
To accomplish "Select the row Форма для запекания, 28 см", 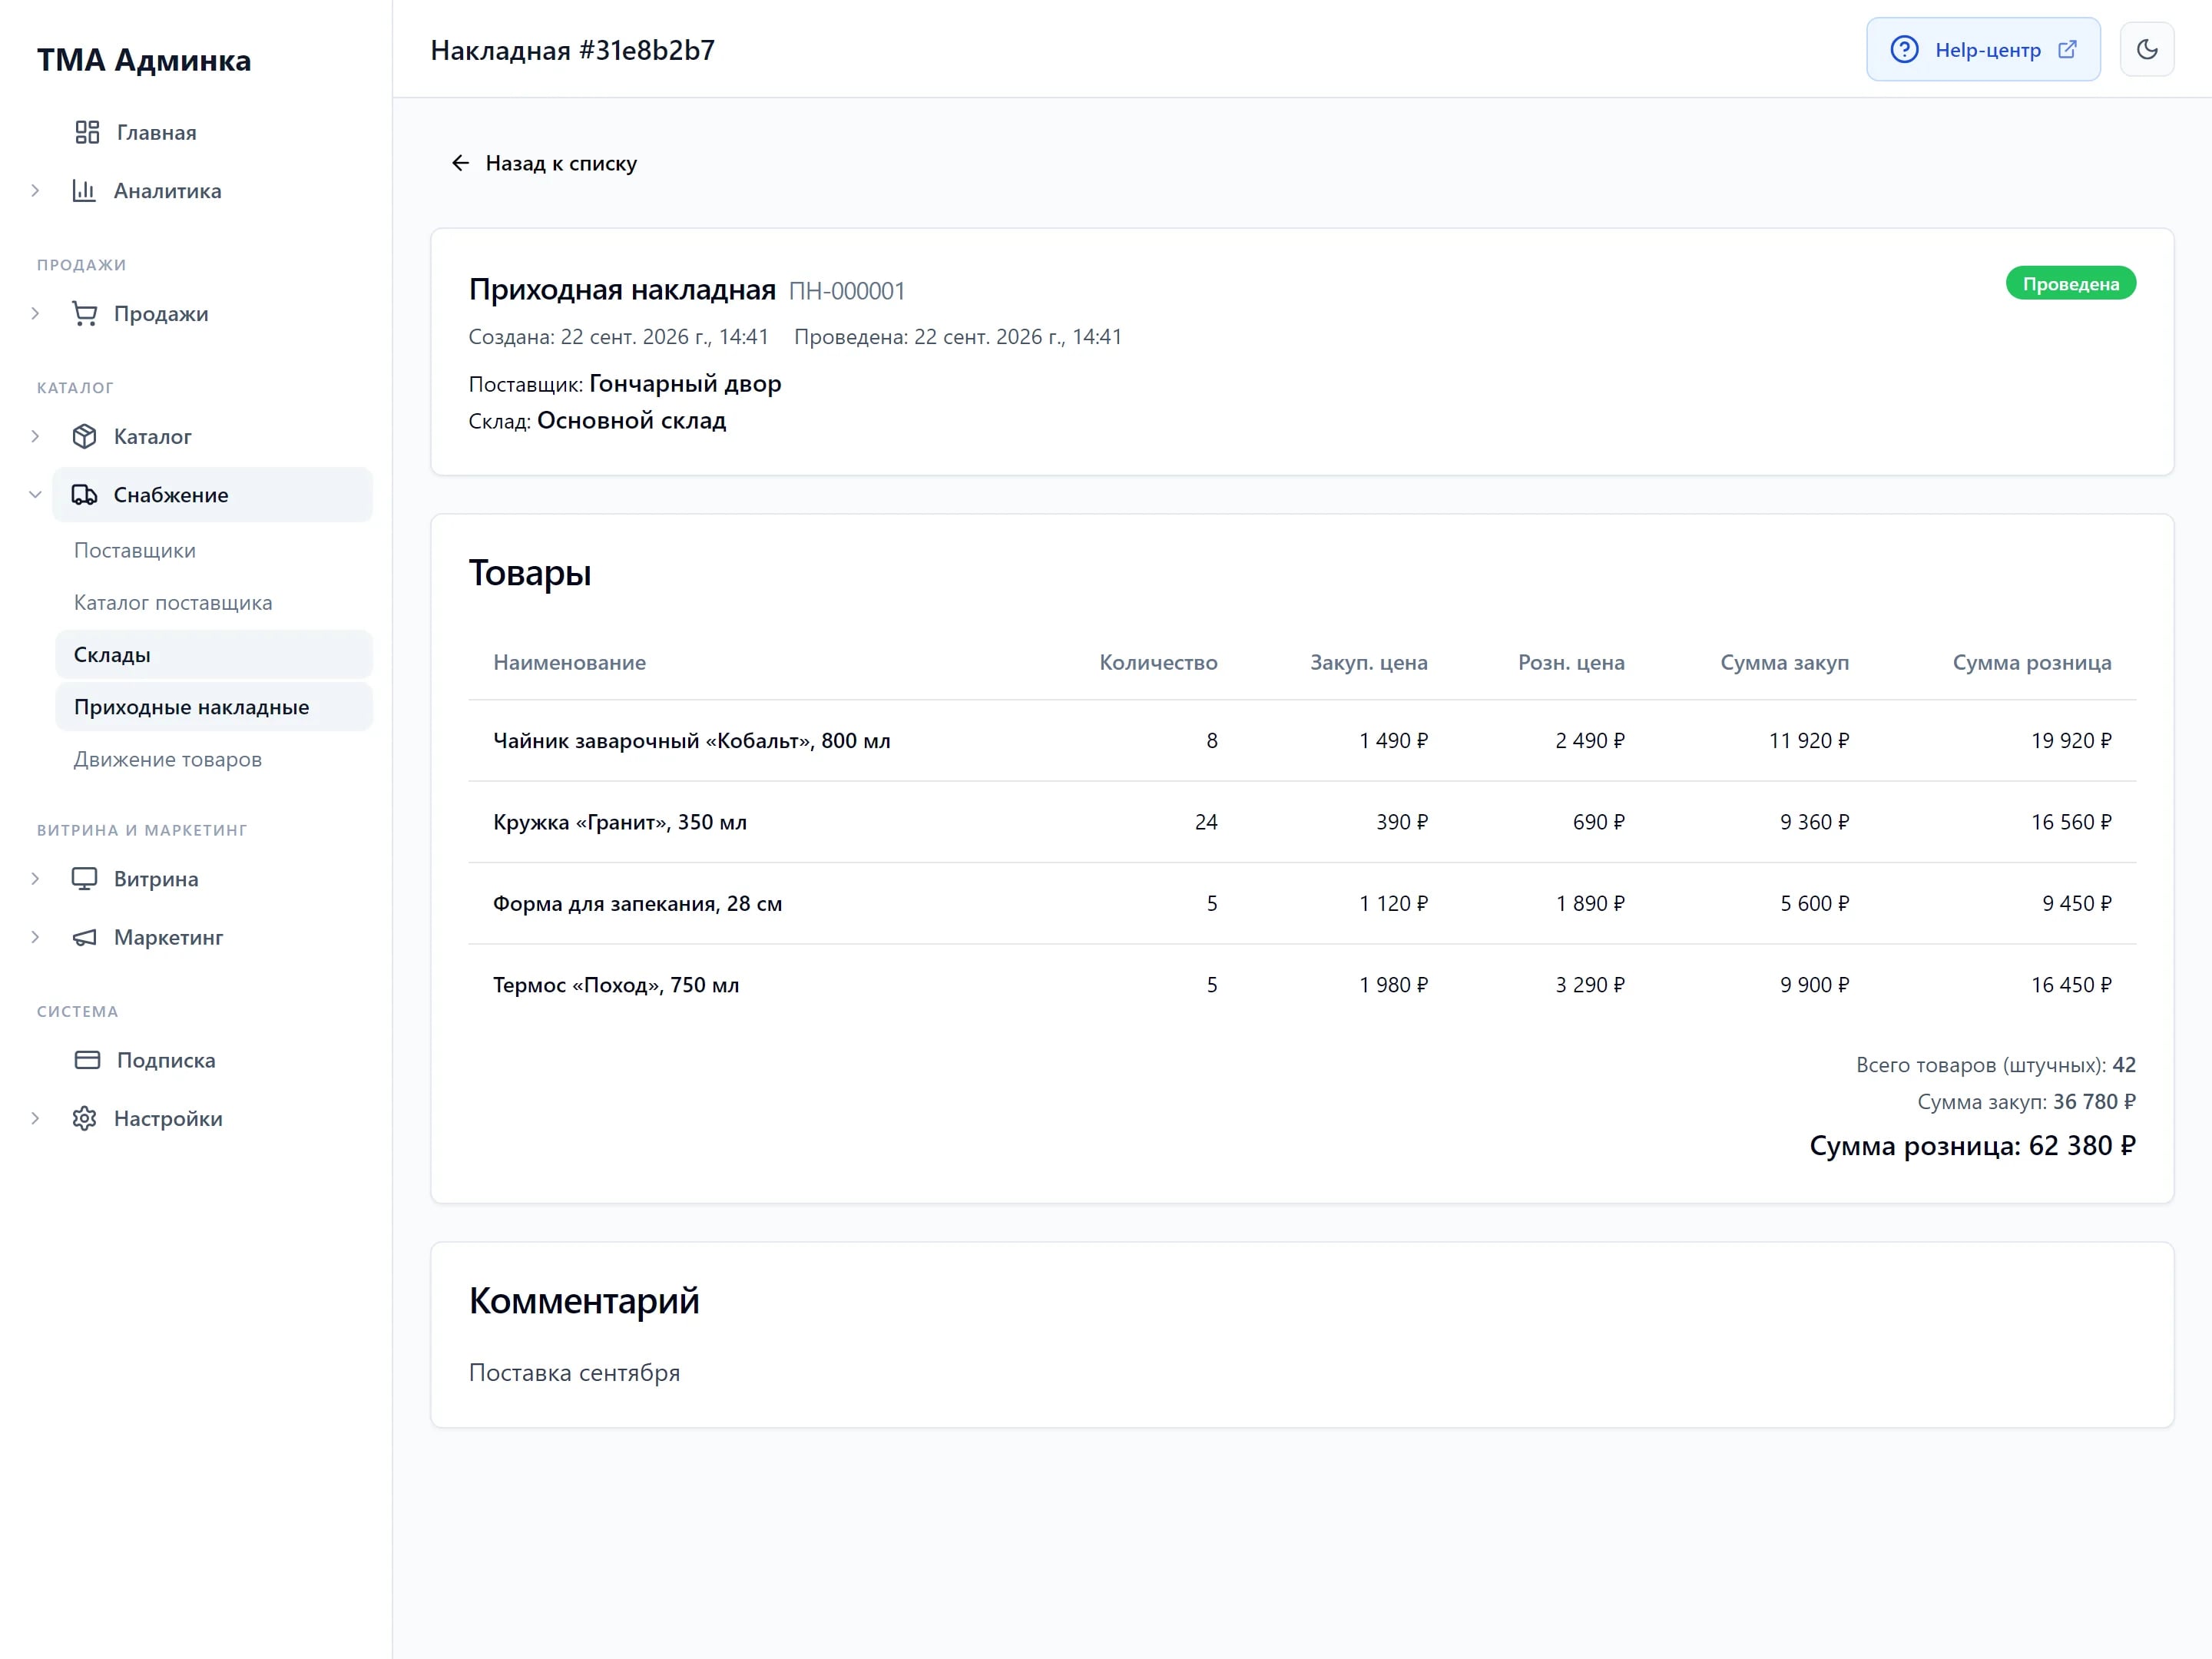I will (x=1302, y=903).
